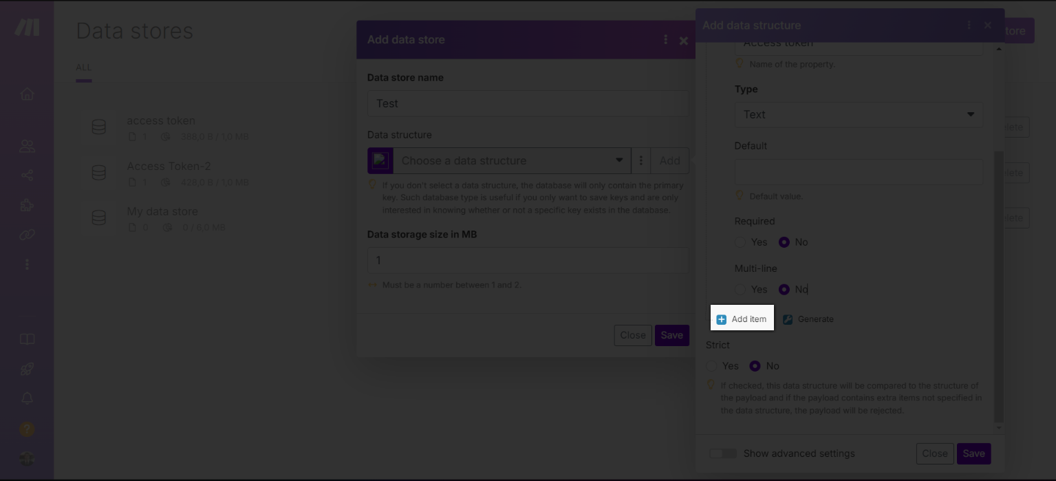The image size is (1056, 481).
Task: Open the Team people icon in sidebar
Action: [27, 146]
